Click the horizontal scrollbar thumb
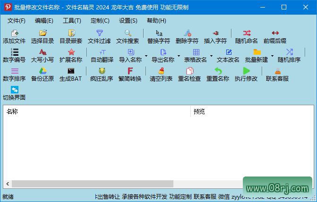 point(93,184)
